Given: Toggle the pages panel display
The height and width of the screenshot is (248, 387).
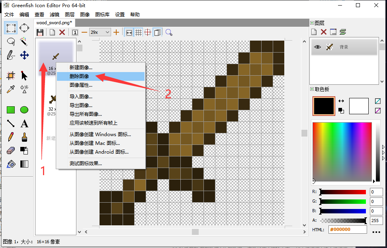Looking at the screenshot, I should tap(157, 32).
